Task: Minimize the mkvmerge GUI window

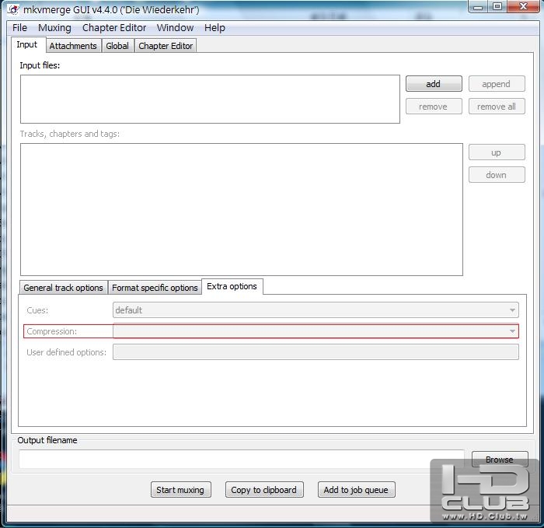Action: coord(478,6)
